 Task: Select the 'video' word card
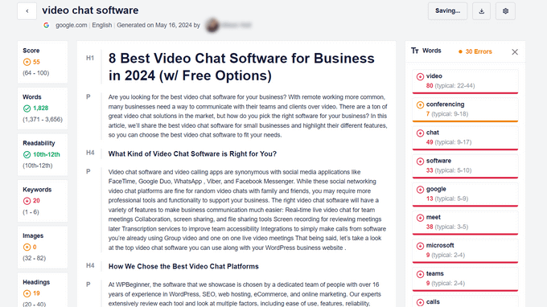point(465,81)
